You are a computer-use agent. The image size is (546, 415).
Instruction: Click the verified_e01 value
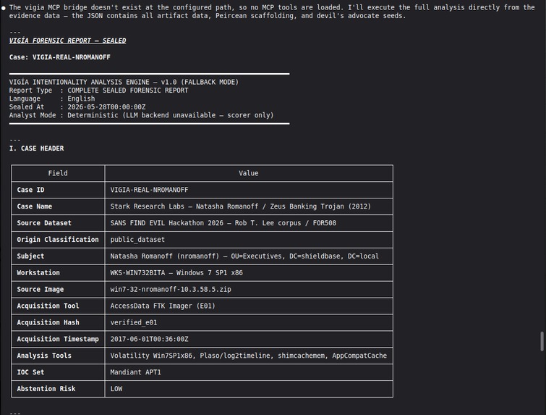[x=134, y=322]
